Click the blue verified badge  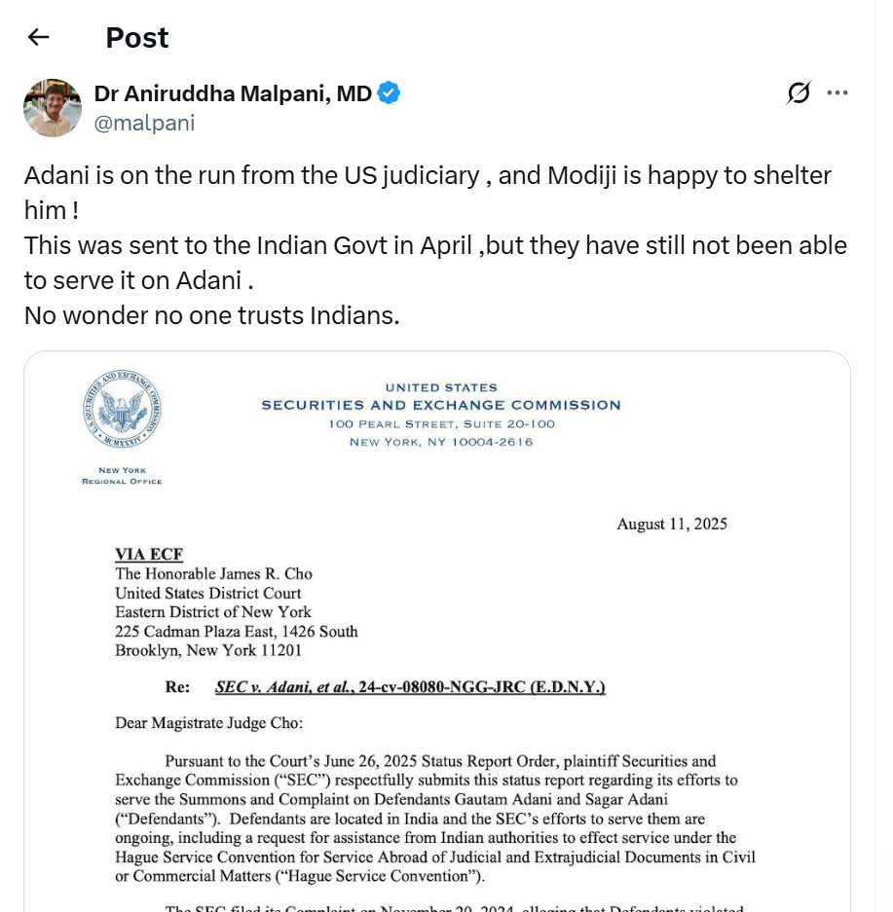click(x=390, y=93)
